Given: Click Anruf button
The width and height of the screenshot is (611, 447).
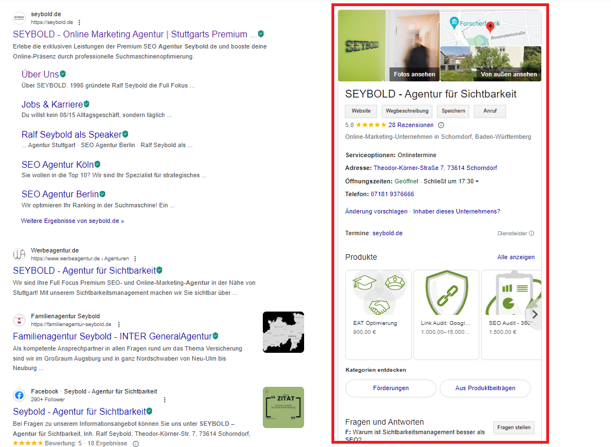Looking at the screenshot, I should 490,111.
